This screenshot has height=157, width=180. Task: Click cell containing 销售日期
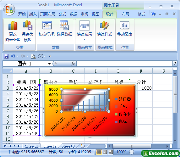point(26,82)
